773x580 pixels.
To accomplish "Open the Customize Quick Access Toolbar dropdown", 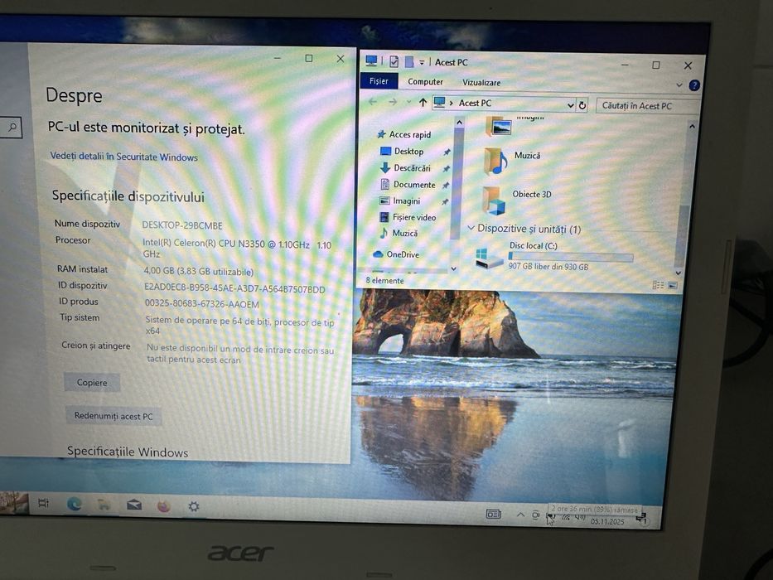I will (x=422, y=63).
